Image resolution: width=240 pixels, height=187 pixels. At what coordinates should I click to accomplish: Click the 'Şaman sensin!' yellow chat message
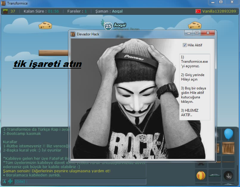point(57,171)
